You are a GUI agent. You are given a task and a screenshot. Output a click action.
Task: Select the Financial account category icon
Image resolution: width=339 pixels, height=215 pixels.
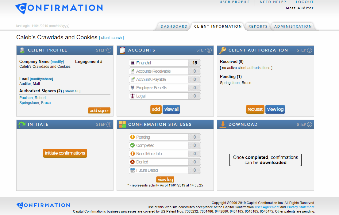click(x=133, y=63)
